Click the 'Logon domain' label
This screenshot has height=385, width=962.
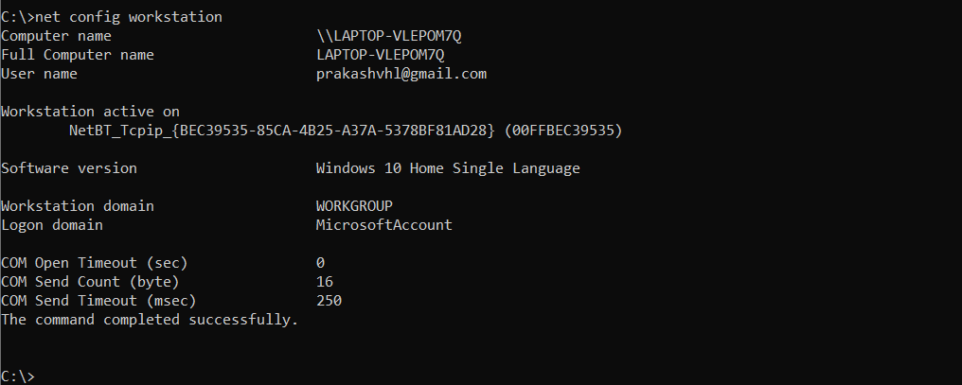tap(52, 225)
